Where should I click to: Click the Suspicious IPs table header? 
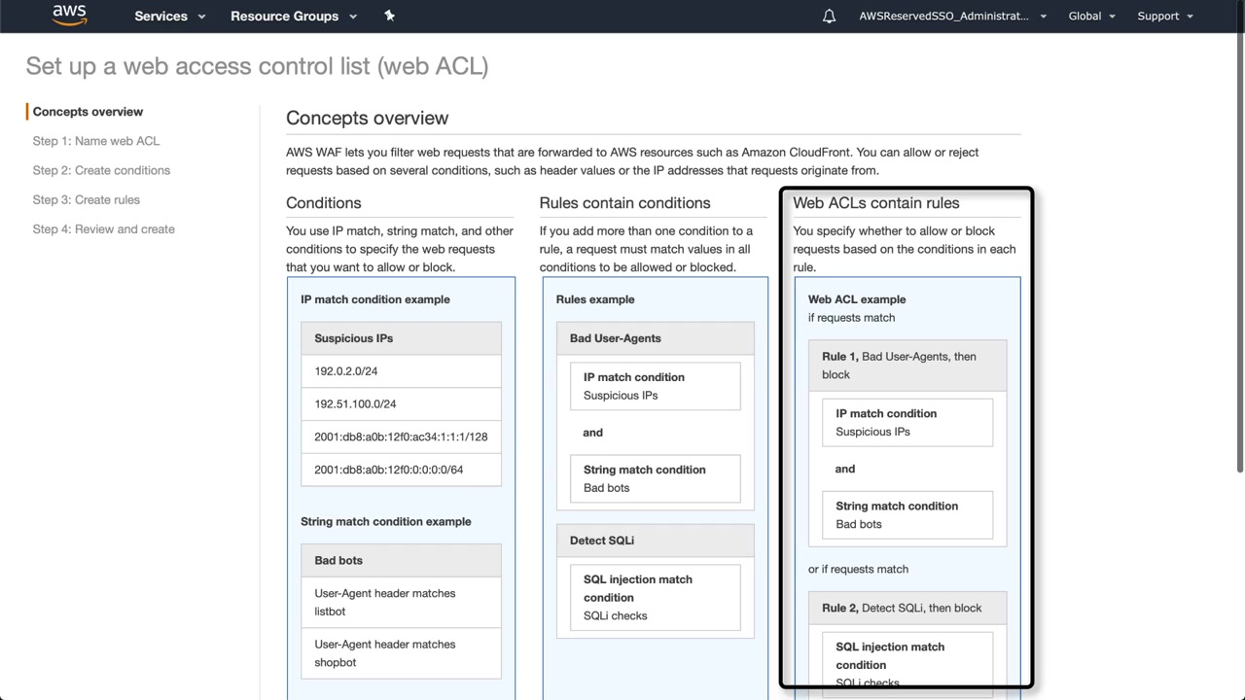click(401, 338)
